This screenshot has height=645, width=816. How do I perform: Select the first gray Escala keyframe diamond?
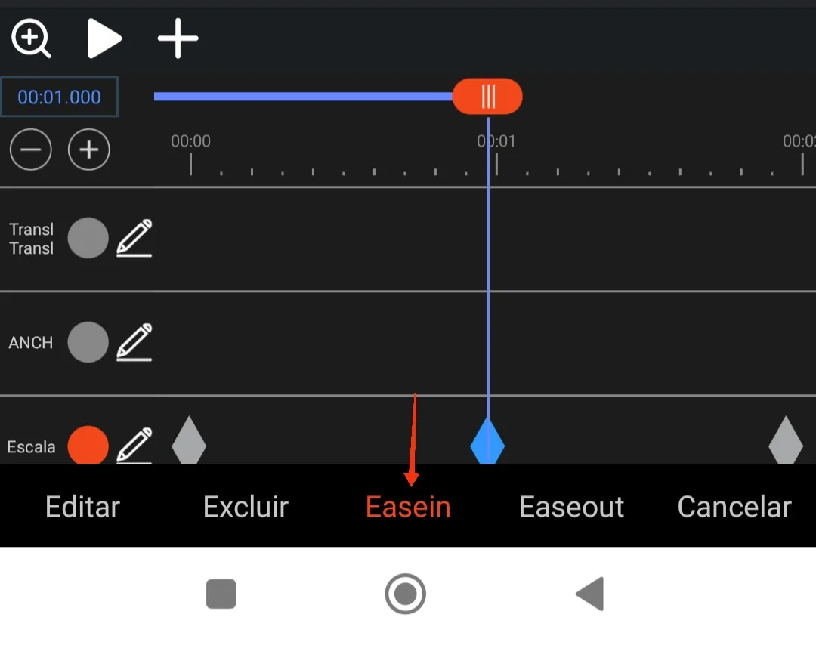coord(189,441)
